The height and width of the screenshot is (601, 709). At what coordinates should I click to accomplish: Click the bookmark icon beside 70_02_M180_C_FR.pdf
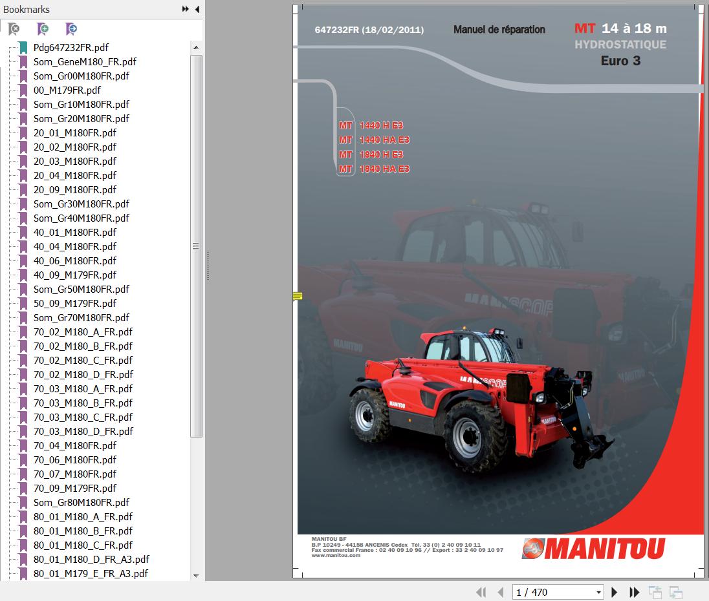23,361
